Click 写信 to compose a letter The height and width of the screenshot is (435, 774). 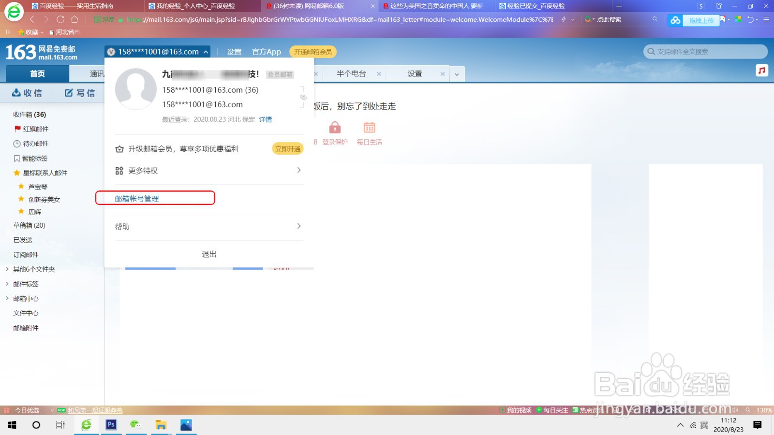[80, 93]
